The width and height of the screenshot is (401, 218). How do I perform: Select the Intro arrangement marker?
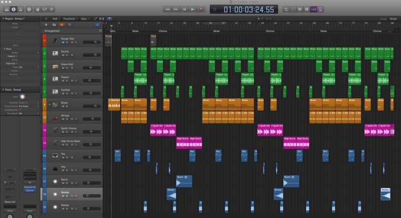click(112, 31)
